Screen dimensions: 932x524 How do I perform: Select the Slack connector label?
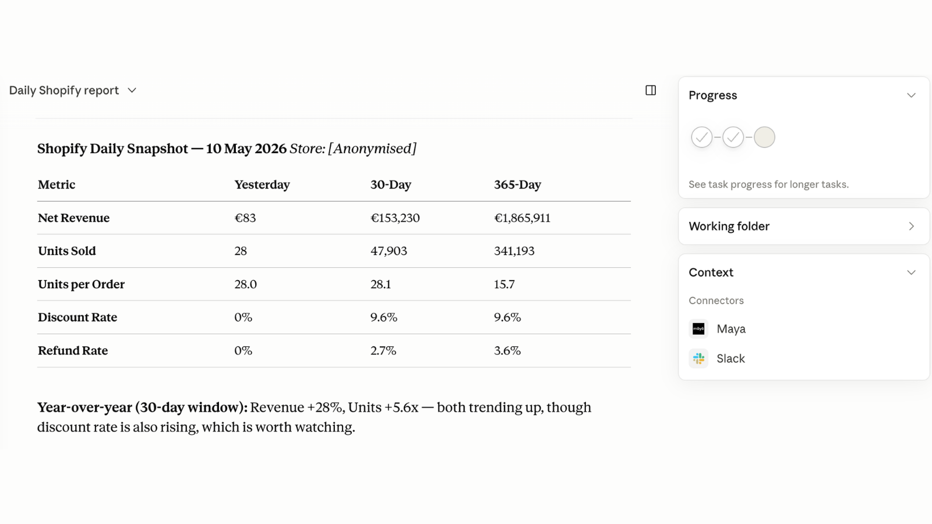click(730, 359)
